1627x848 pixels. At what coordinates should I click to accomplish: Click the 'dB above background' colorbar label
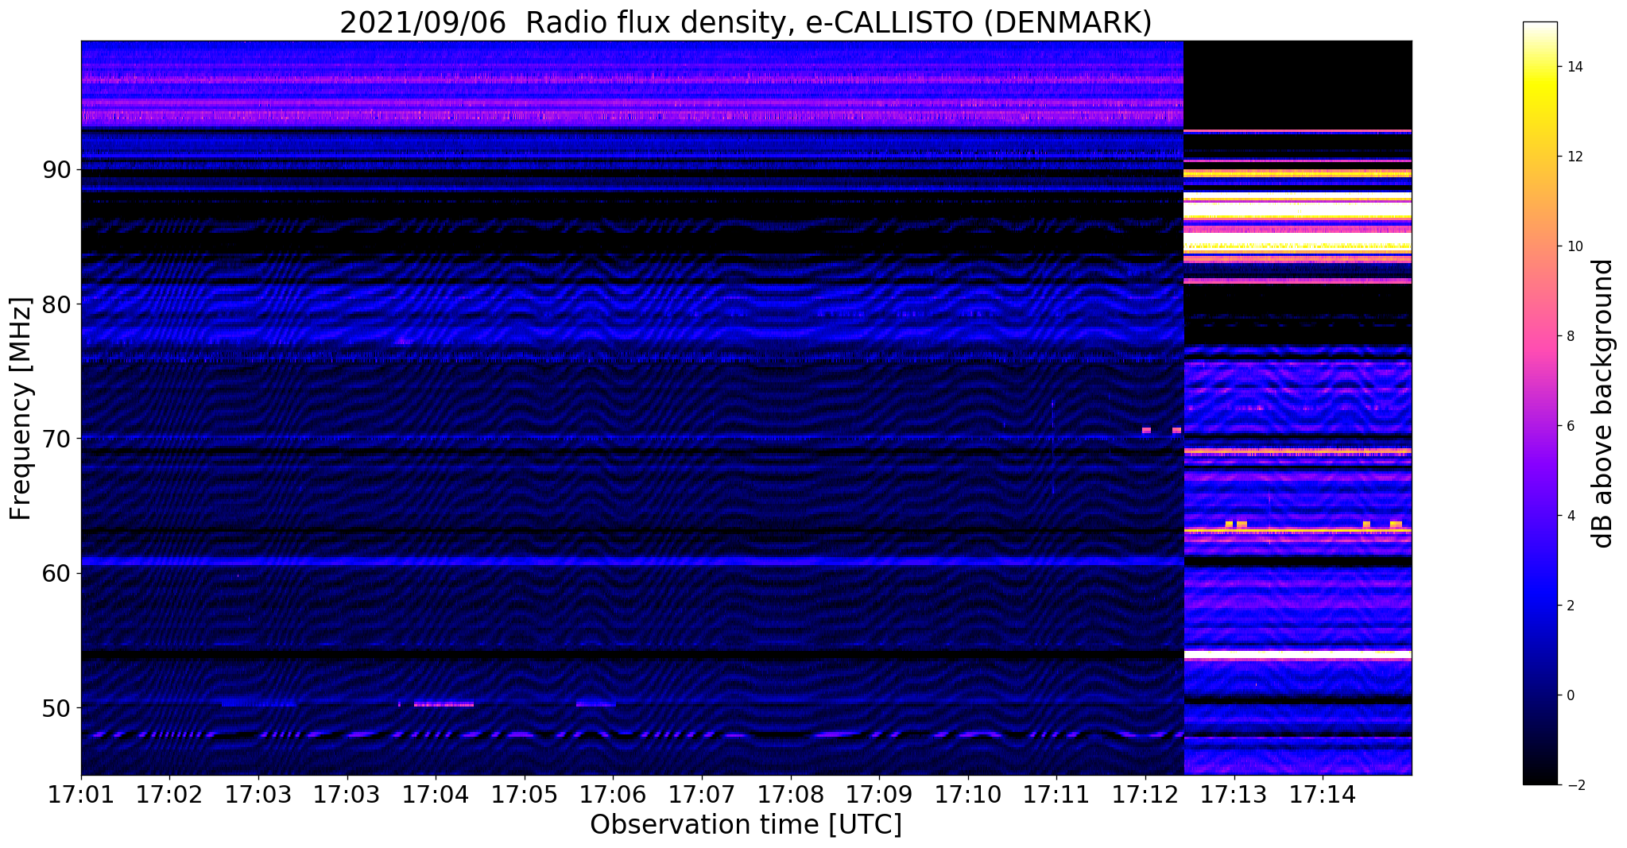click(1603, 403)
